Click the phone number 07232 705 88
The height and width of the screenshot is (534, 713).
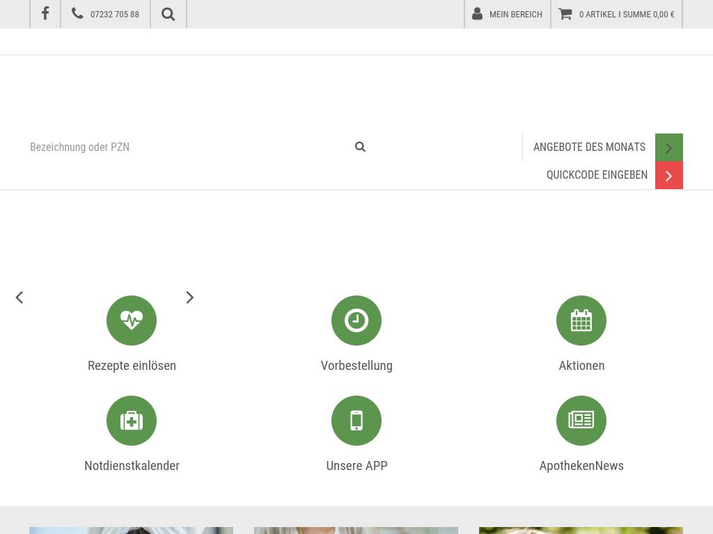[x=106, y=14]
